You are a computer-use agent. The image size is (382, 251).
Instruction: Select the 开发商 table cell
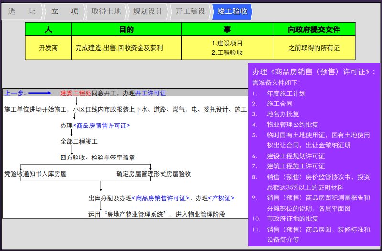[x=48, y=48]
